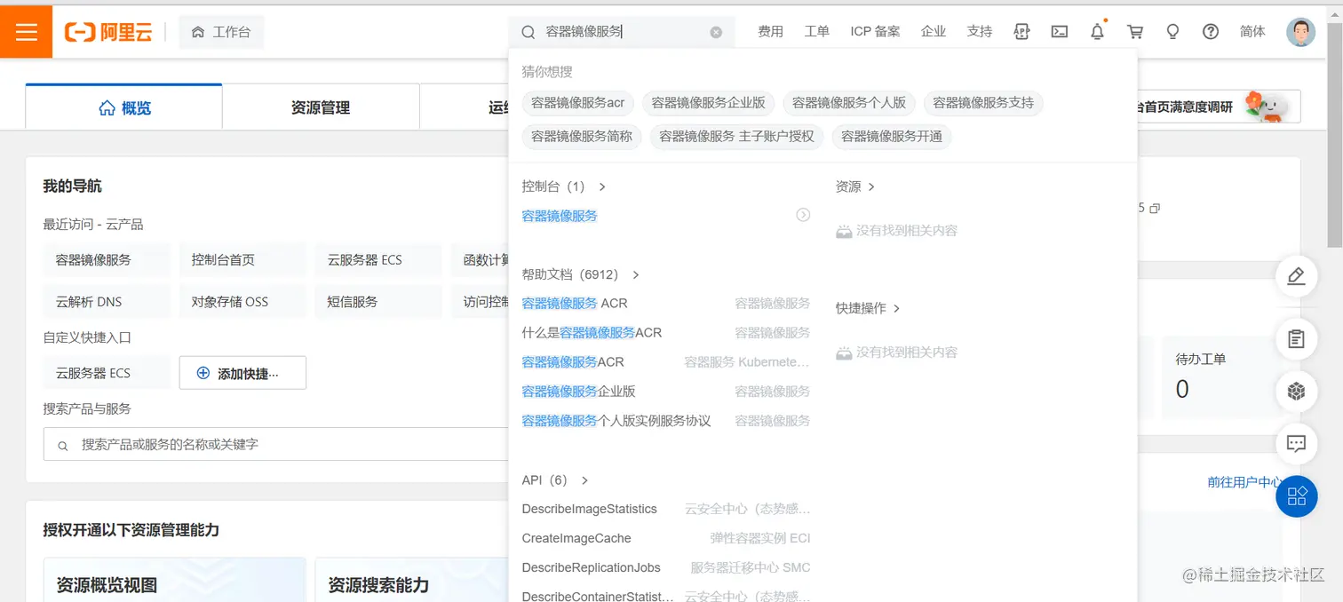This screenshot has width=1343, height=602.
Task: Open the 资源搜索能力 card
Action: pyautogui.click(x=412, y=580)
